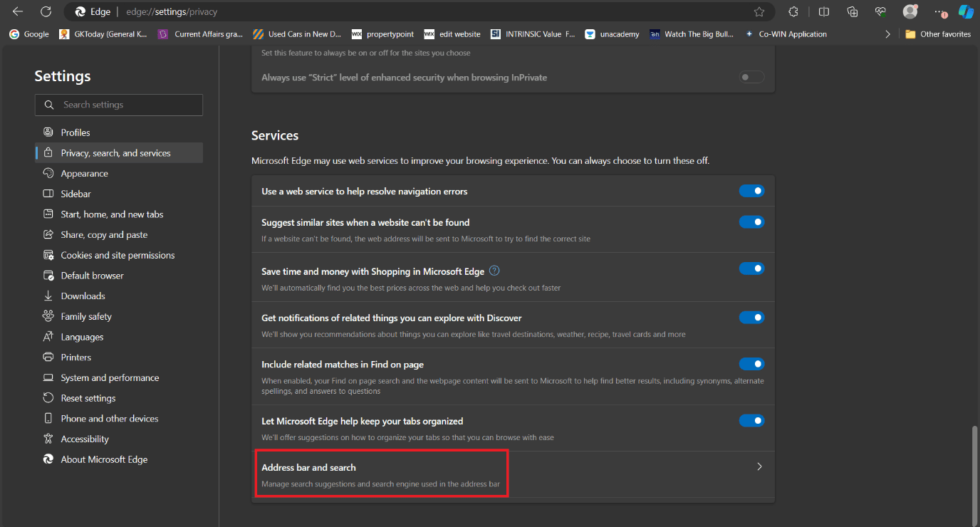Open Share, copy and paste settings

[x=119, y=235]
